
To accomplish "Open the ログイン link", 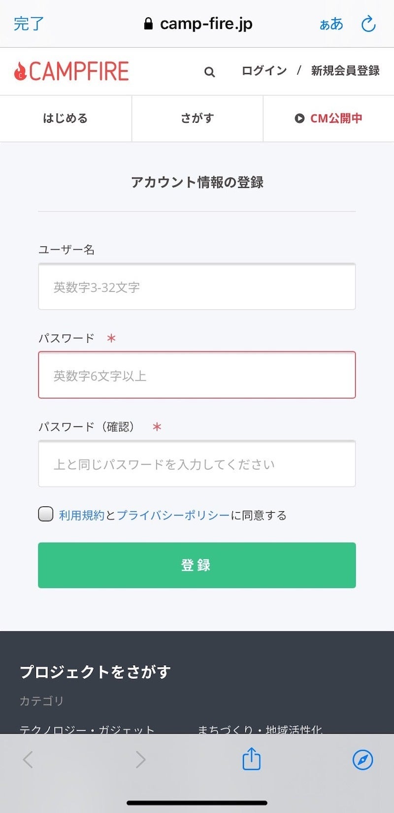I will [x=264, y=71].
